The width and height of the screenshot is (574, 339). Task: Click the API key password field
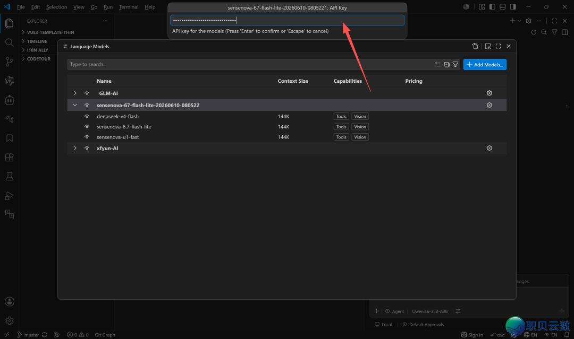[287, 21]
